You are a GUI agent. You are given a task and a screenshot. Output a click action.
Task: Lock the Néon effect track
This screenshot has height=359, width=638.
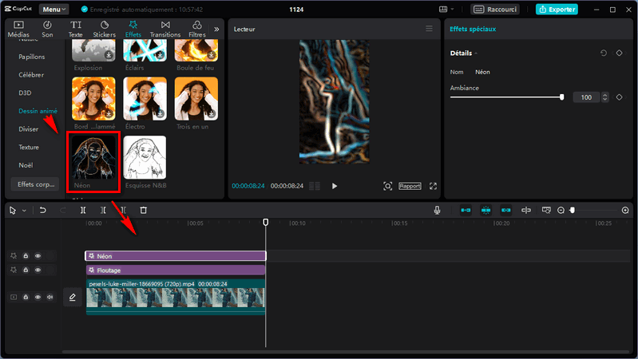tap(26, 256)
